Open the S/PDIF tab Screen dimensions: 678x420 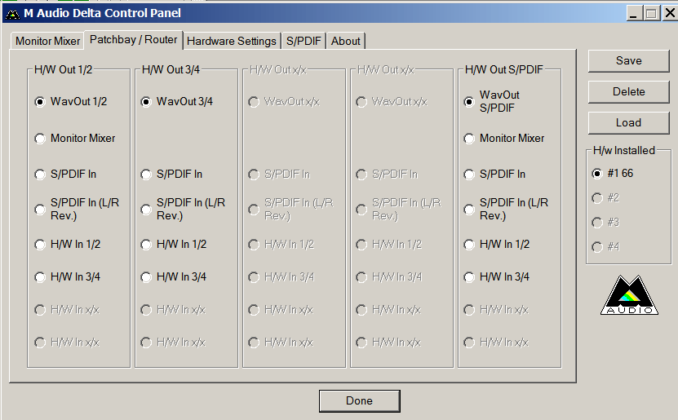(x=304, y=41)
